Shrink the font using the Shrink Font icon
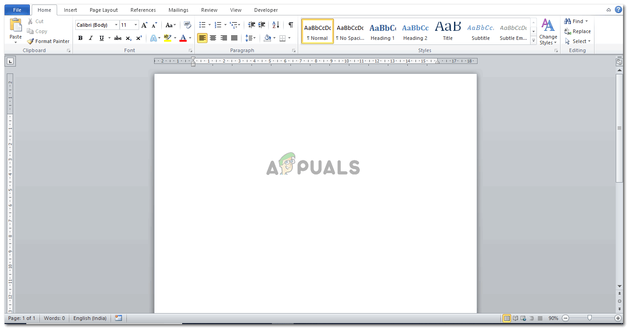 coord(155,25)
